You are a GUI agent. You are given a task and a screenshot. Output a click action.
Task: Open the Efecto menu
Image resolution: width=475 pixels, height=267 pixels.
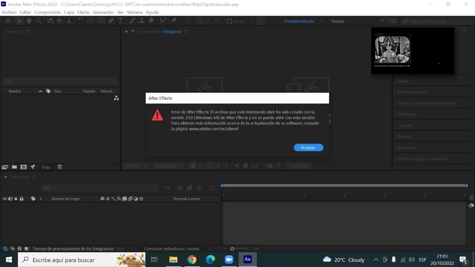click(x=83, y=12)
